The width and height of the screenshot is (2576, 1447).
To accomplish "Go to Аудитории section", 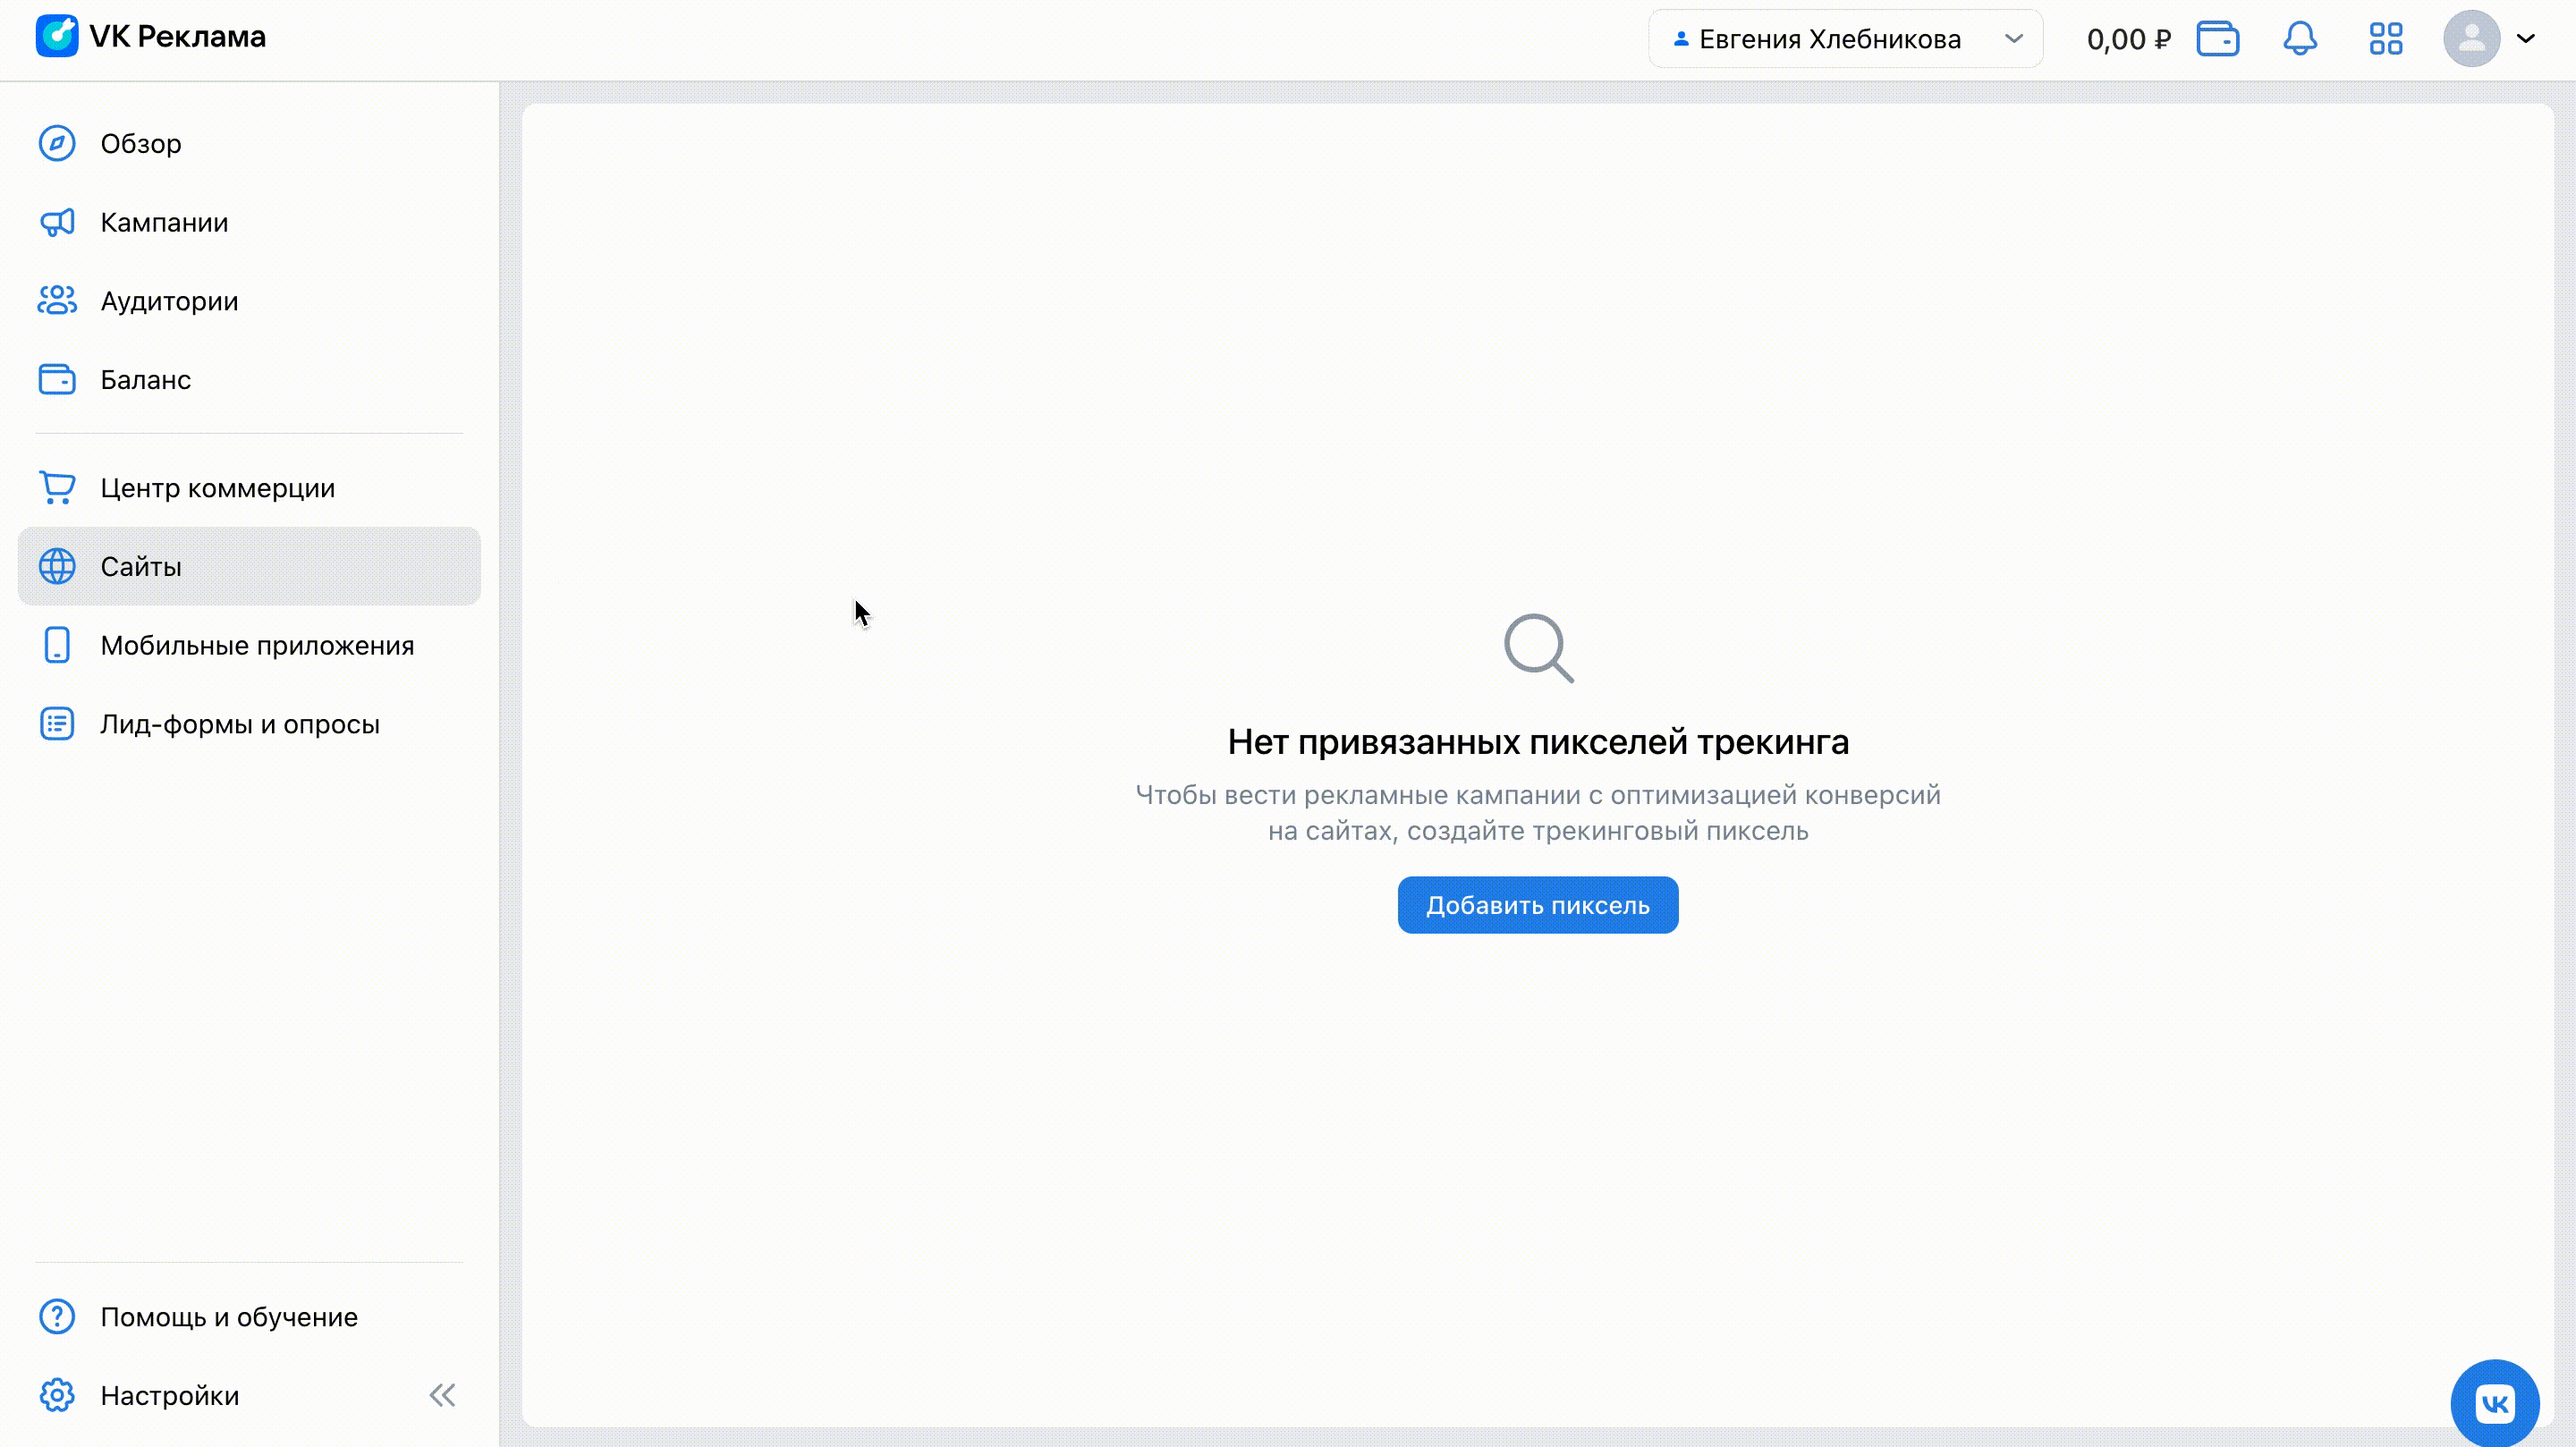I will pos(169,301).
